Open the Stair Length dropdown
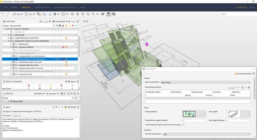The width and height of the screenshot is (257, 140). pyautogui.click(x=238, y=114)
